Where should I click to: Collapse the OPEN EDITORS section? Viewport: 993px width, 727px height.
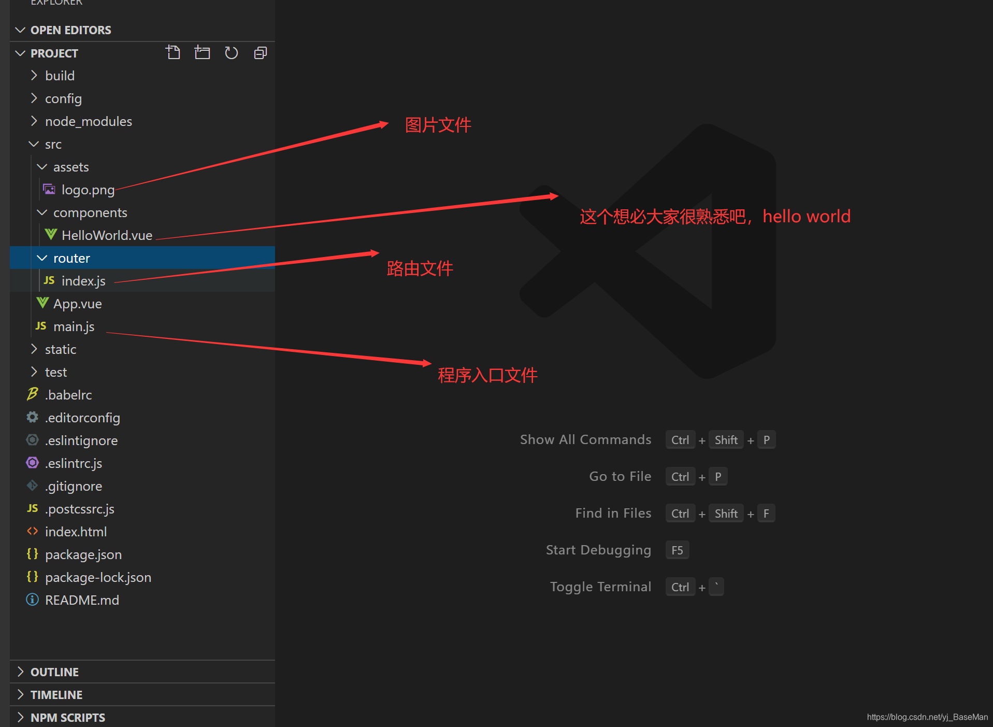point(20,30)
